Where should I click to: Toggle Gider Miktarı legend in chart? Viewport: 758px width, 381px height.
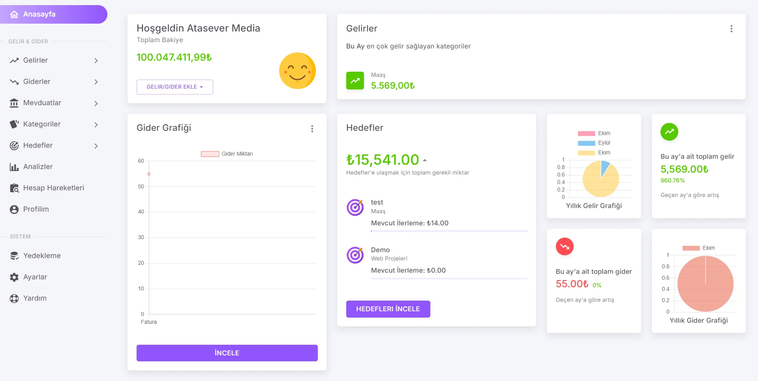(227, 154)
